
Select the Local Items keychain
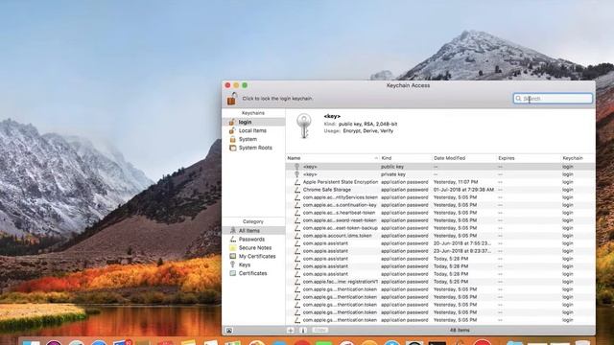tap(253, 130)
